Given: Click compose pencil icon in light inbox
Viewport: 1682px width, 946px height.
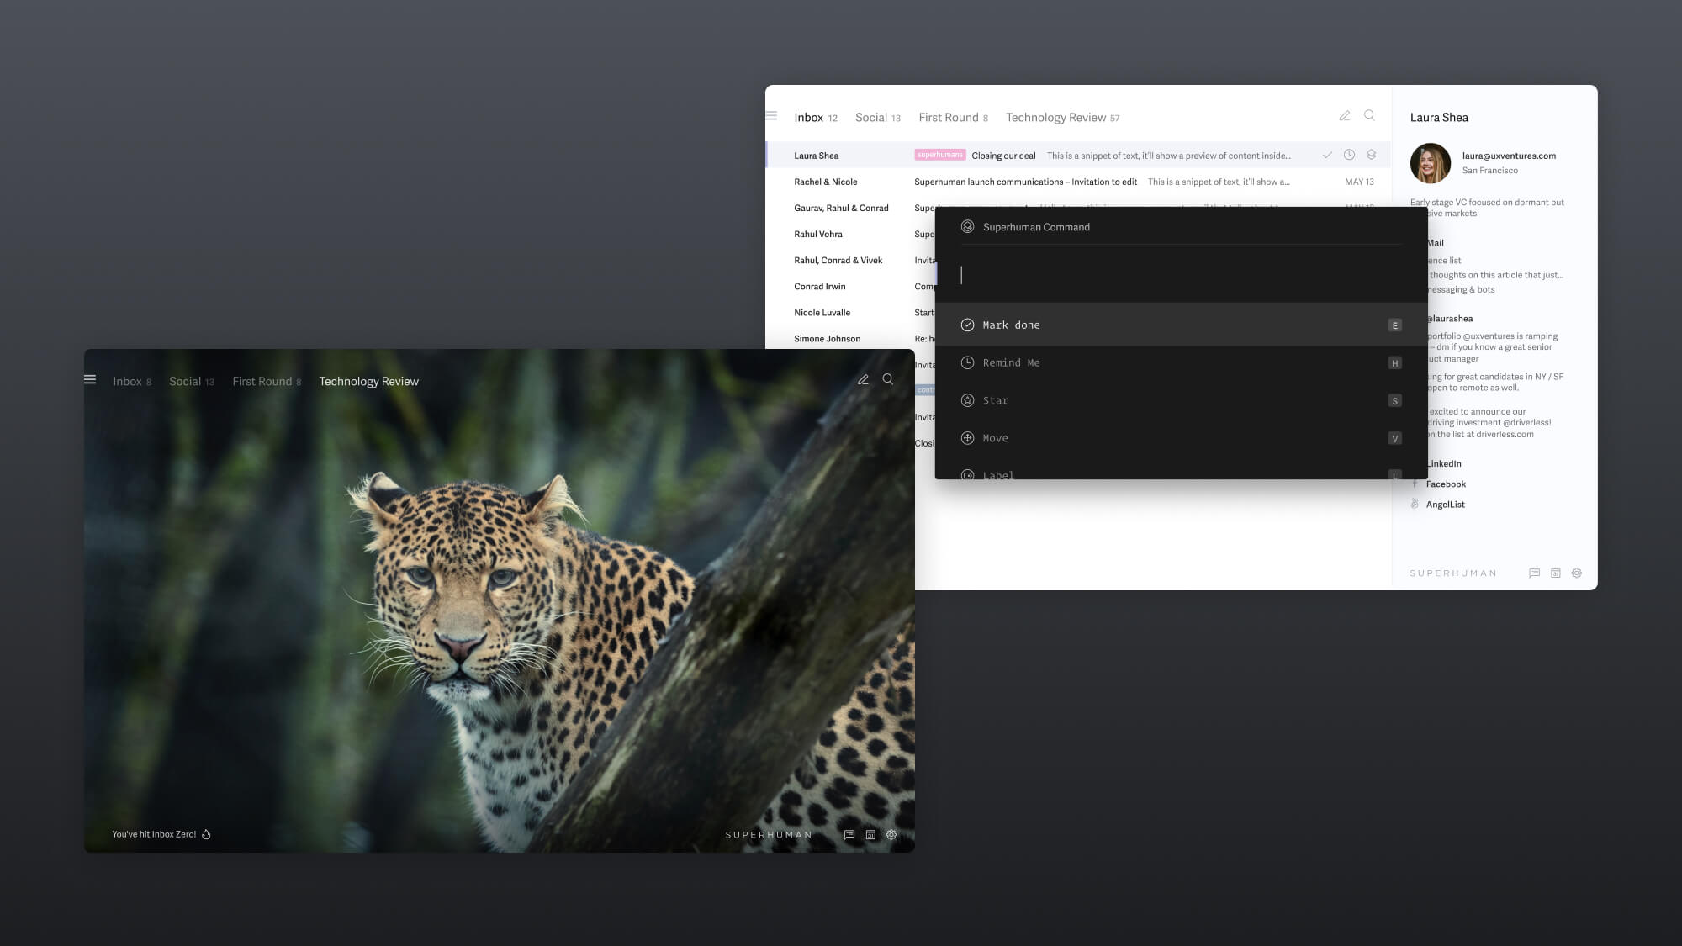Looking at the screenshot, I should click(x=1345, y=116).
